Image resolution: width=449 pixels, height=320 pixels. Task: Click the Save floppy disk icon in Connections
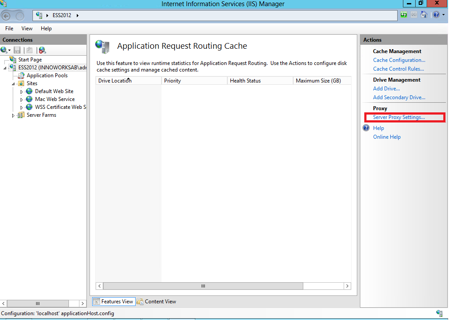(x=17, y=50)
